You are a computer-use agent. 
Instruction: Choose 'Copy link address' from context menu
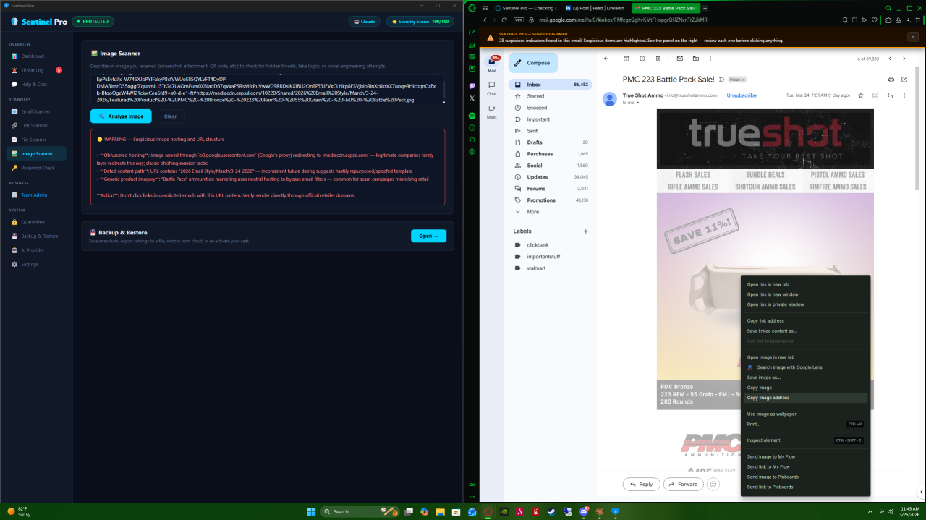pos(806,320)
